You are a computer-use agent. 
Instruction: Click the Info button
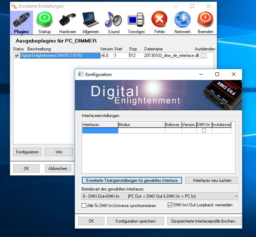(x=59, y=152)
